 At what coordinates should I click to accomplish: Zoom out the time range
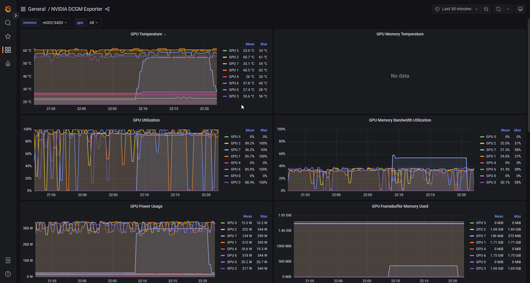pos(486,9)
